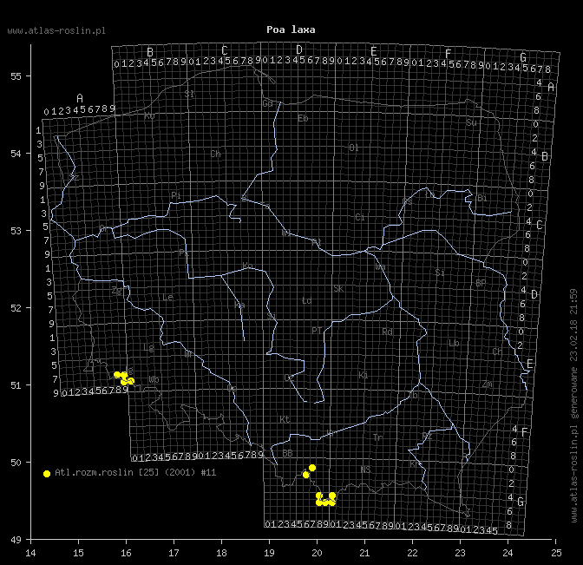Click the Wb city label on the map
This screenshot has height=565, width=583.
[154, 380]
